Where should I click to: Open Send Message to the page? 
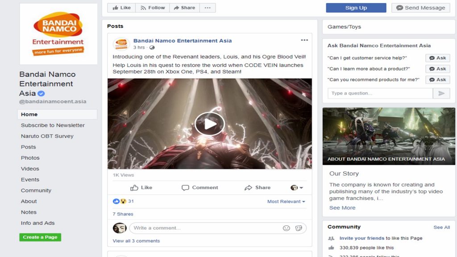click(420, 8)
